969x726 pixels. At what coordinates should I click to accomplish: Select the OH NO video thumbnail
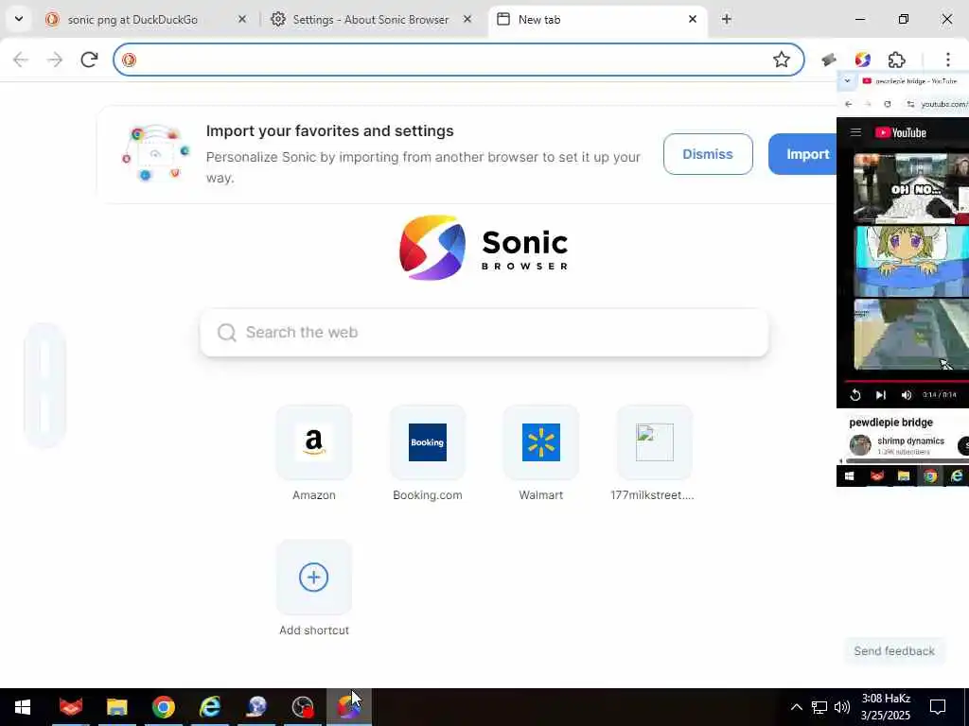(x=911, y=187)
